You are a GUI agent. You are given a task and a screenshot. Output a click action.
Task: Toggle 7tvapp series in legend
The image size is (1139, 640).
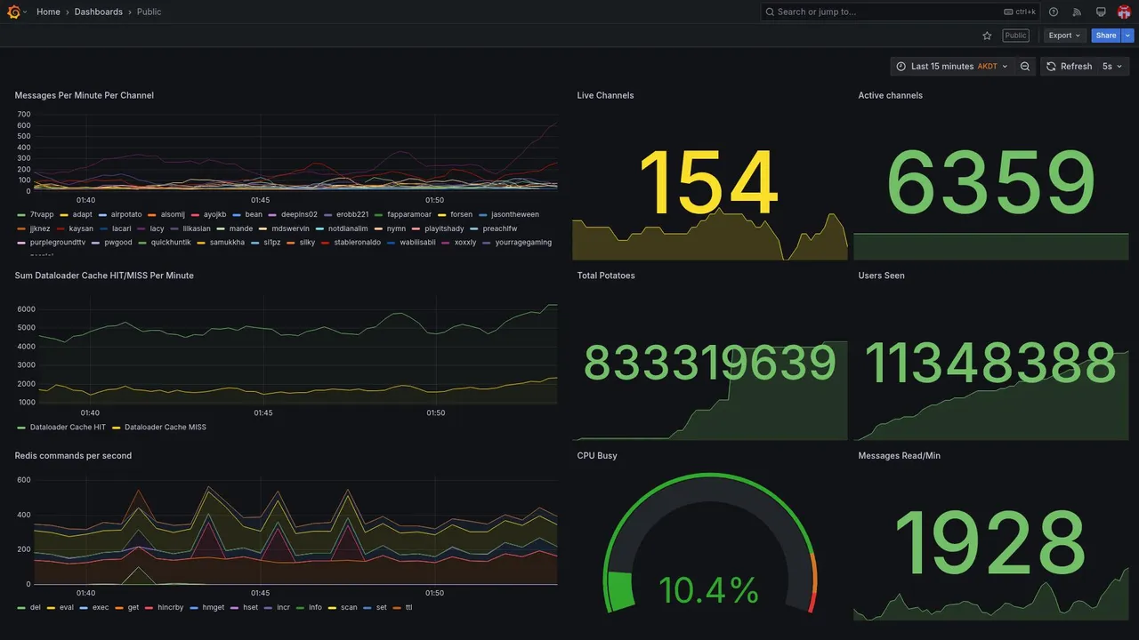42,214
